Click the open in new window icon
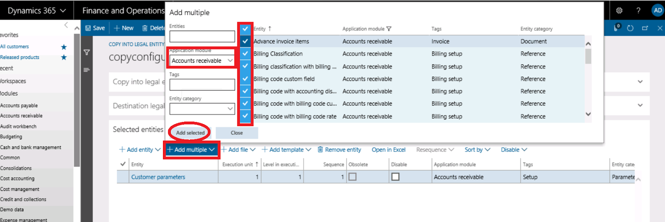665x222 pixels. (x=645, y=28)
